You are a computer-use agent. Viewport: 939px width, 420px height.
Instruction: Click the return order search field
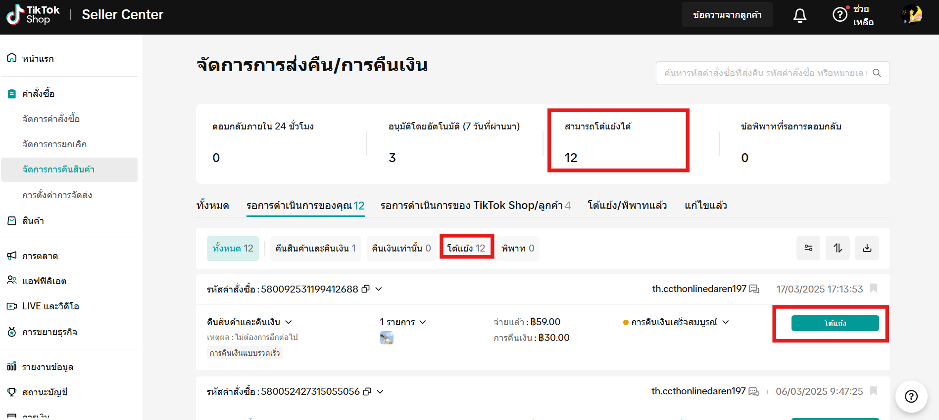(x=765, y=73)
